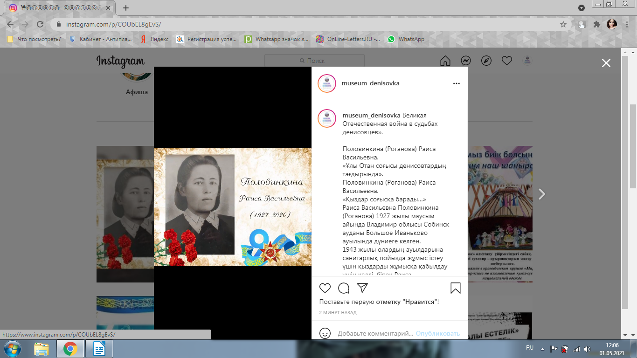
Task: Click the museum_denisovka username in the caption
Action: pos(371,115)
